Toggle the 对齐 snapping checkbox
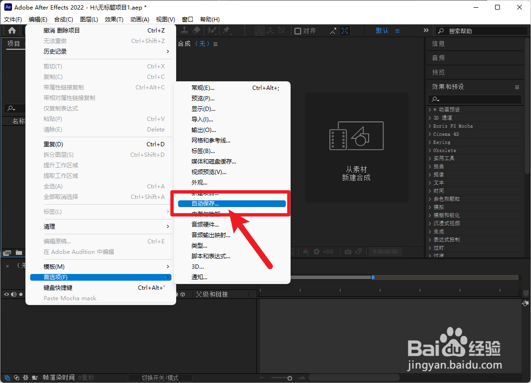Image resolution: width=531 pixels, height=383 pixels. (x=298, y=31)
